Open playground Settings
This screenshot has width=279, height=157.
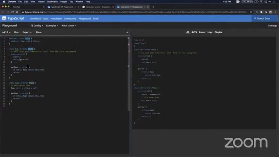(x=272, y=26)
